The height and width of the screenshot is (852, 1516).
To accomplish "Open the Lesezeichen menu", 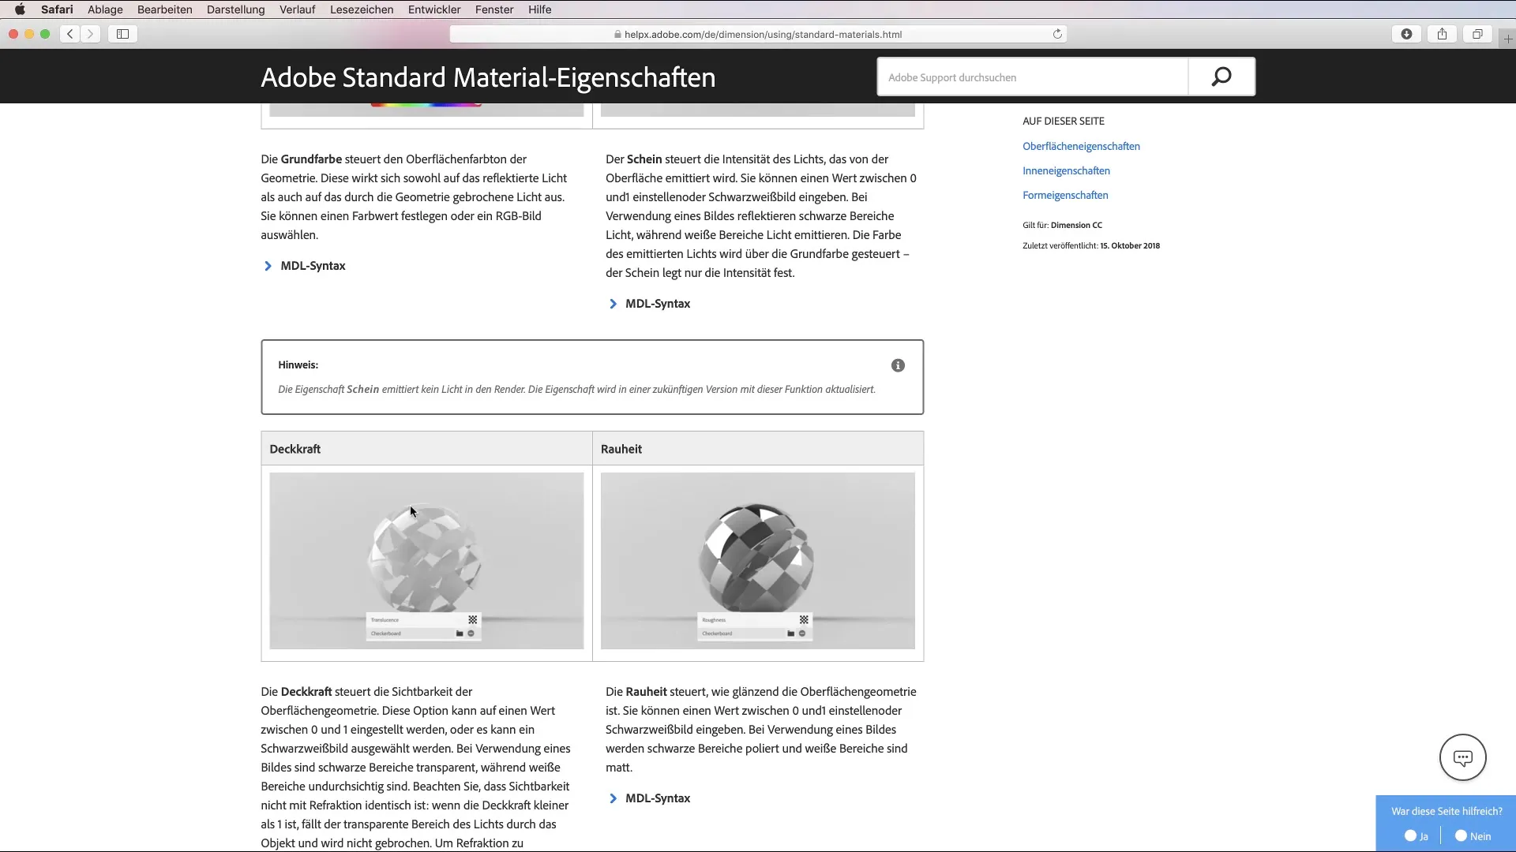I will [x=362, y=9].
